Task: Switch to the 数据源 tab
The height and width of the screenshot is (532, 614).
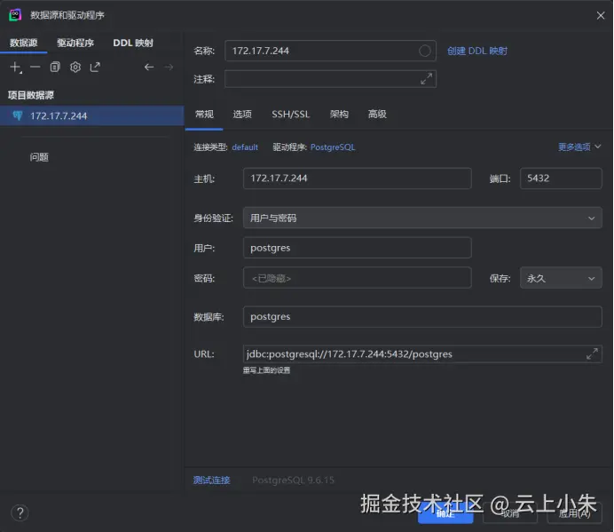Action: pyautogui.click(x=23, y=43)
